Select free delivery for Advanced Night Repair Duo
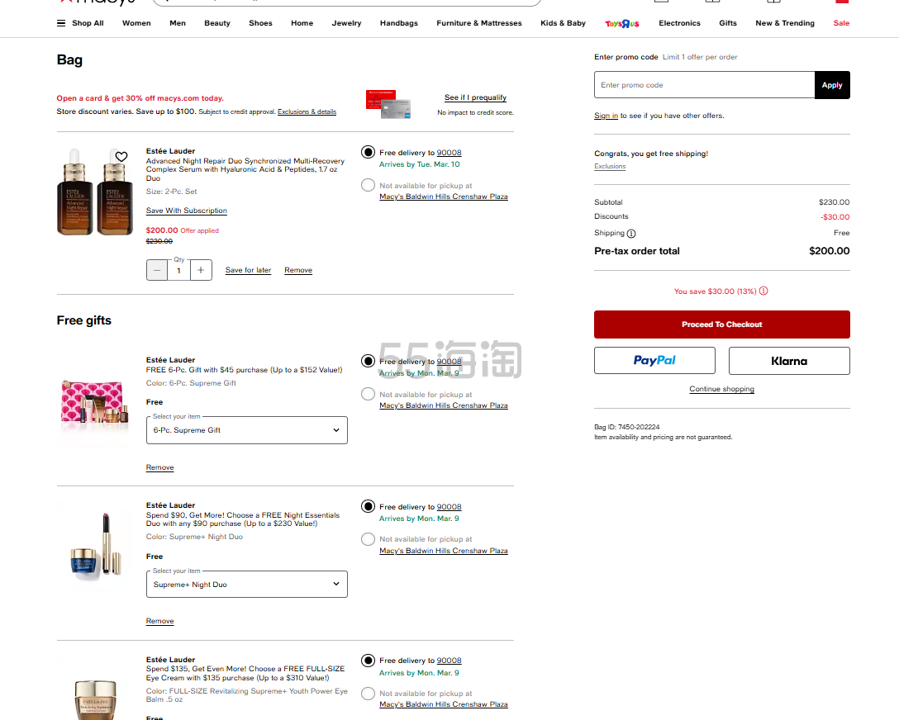The image size is (899, 720). pos(369,152)
